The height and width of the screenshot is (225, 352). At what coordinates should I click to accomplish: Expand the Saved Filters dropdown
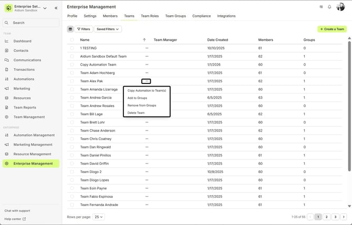(x=108, y=29)
